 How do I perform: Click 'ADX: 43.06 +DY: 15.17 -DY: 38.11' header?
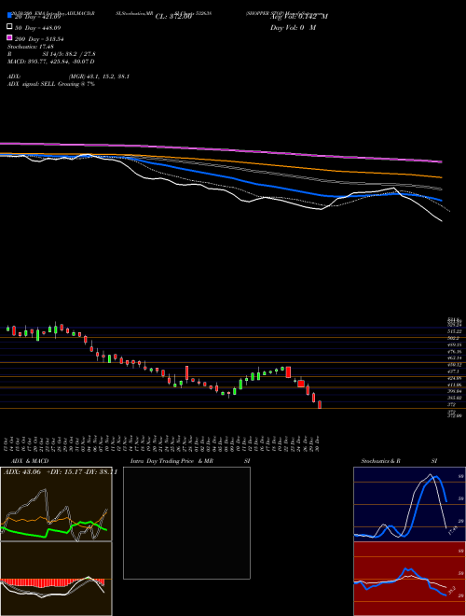(x=61, y=472)
